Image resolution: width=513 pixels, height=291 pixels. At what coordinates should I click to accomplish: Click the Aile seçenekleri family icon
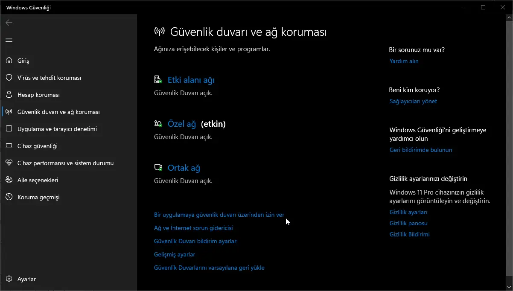(9, 180)
